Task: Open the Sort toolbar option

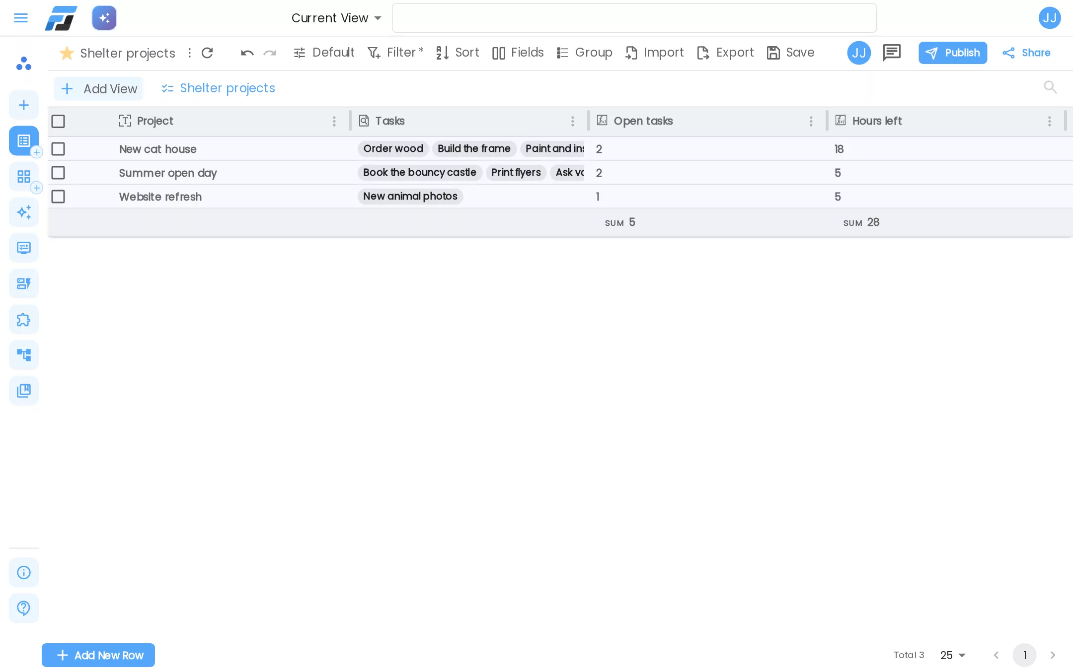Action: [458, 53]
